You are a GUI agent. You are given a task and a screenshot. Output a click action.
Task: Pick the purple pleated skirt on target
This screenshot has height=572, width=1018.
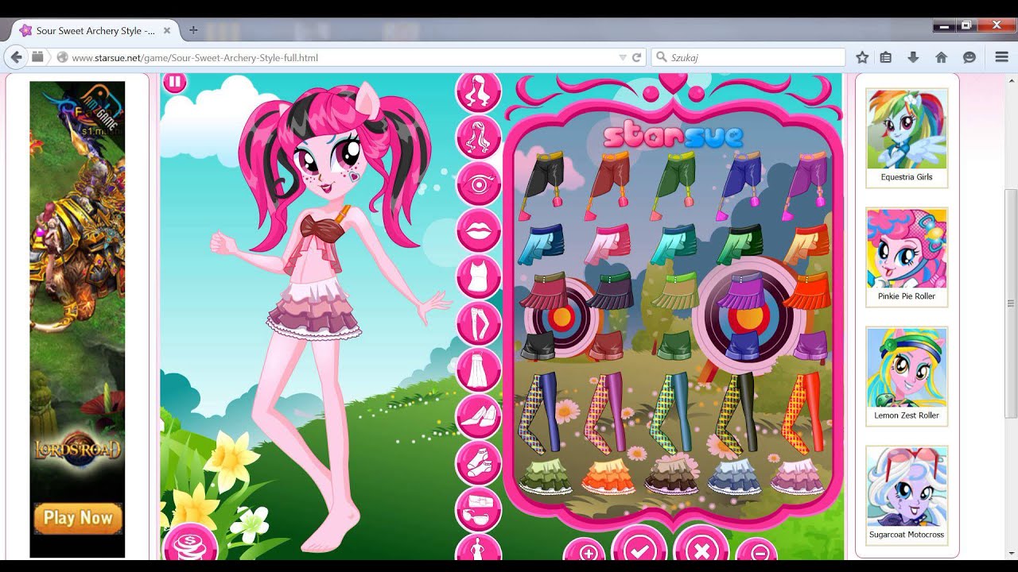pos(741,291)
